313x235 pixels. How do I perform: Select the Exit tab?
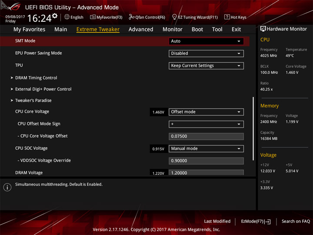(x=236, y=30)
